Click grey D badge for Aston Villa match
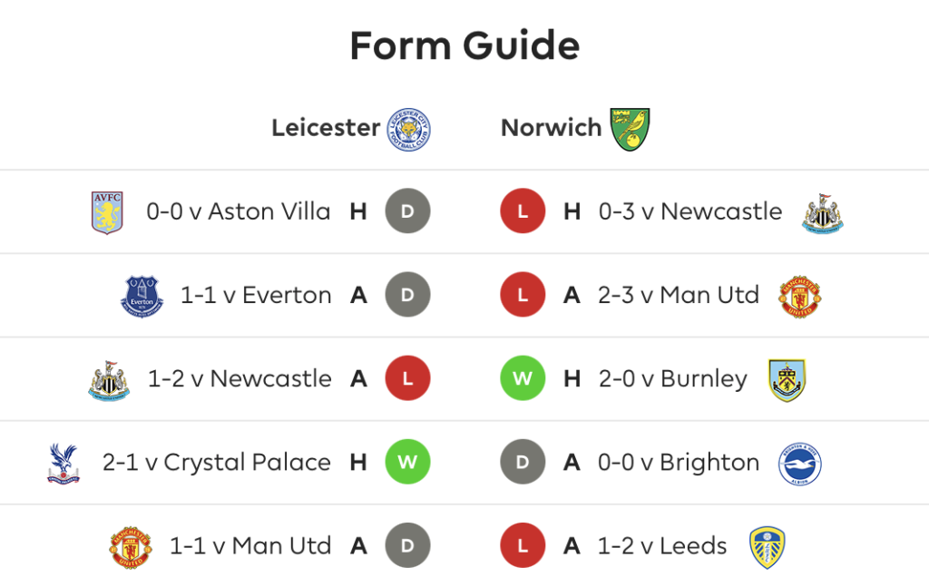Viewport: 929px width, 587px height. click(x=407, y=210)
